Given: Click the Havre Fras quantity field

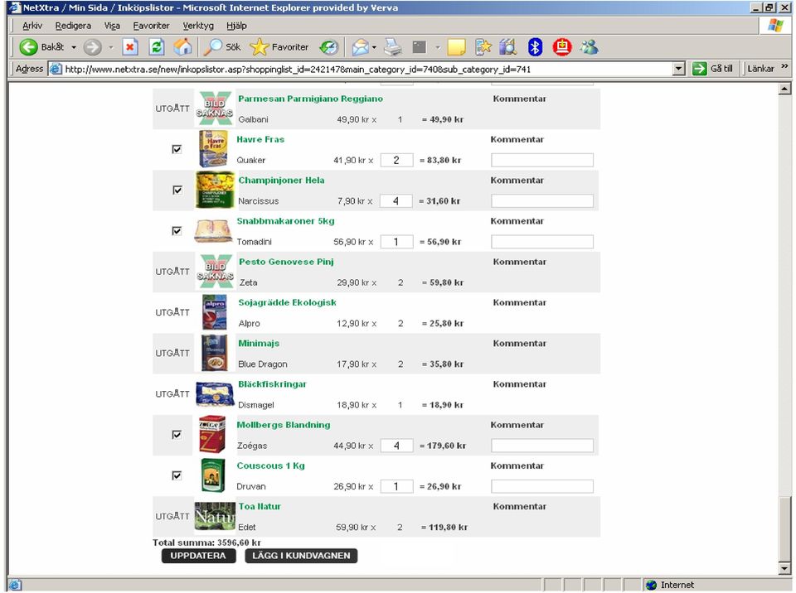Looking at the screenshot, I should [x=396, y=161].
